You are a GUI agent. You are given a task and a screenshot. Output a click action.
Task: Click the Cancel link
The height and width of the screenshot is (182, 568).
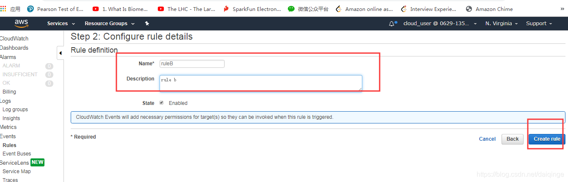[x=487, y=139]
